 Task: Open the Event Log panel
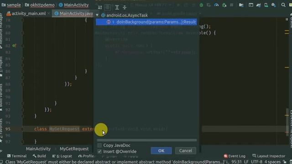click(235, 156)
